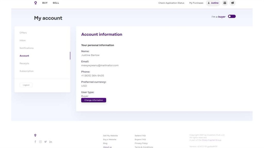
Task: Open the Instagram icon in footer
Action: 40,142
